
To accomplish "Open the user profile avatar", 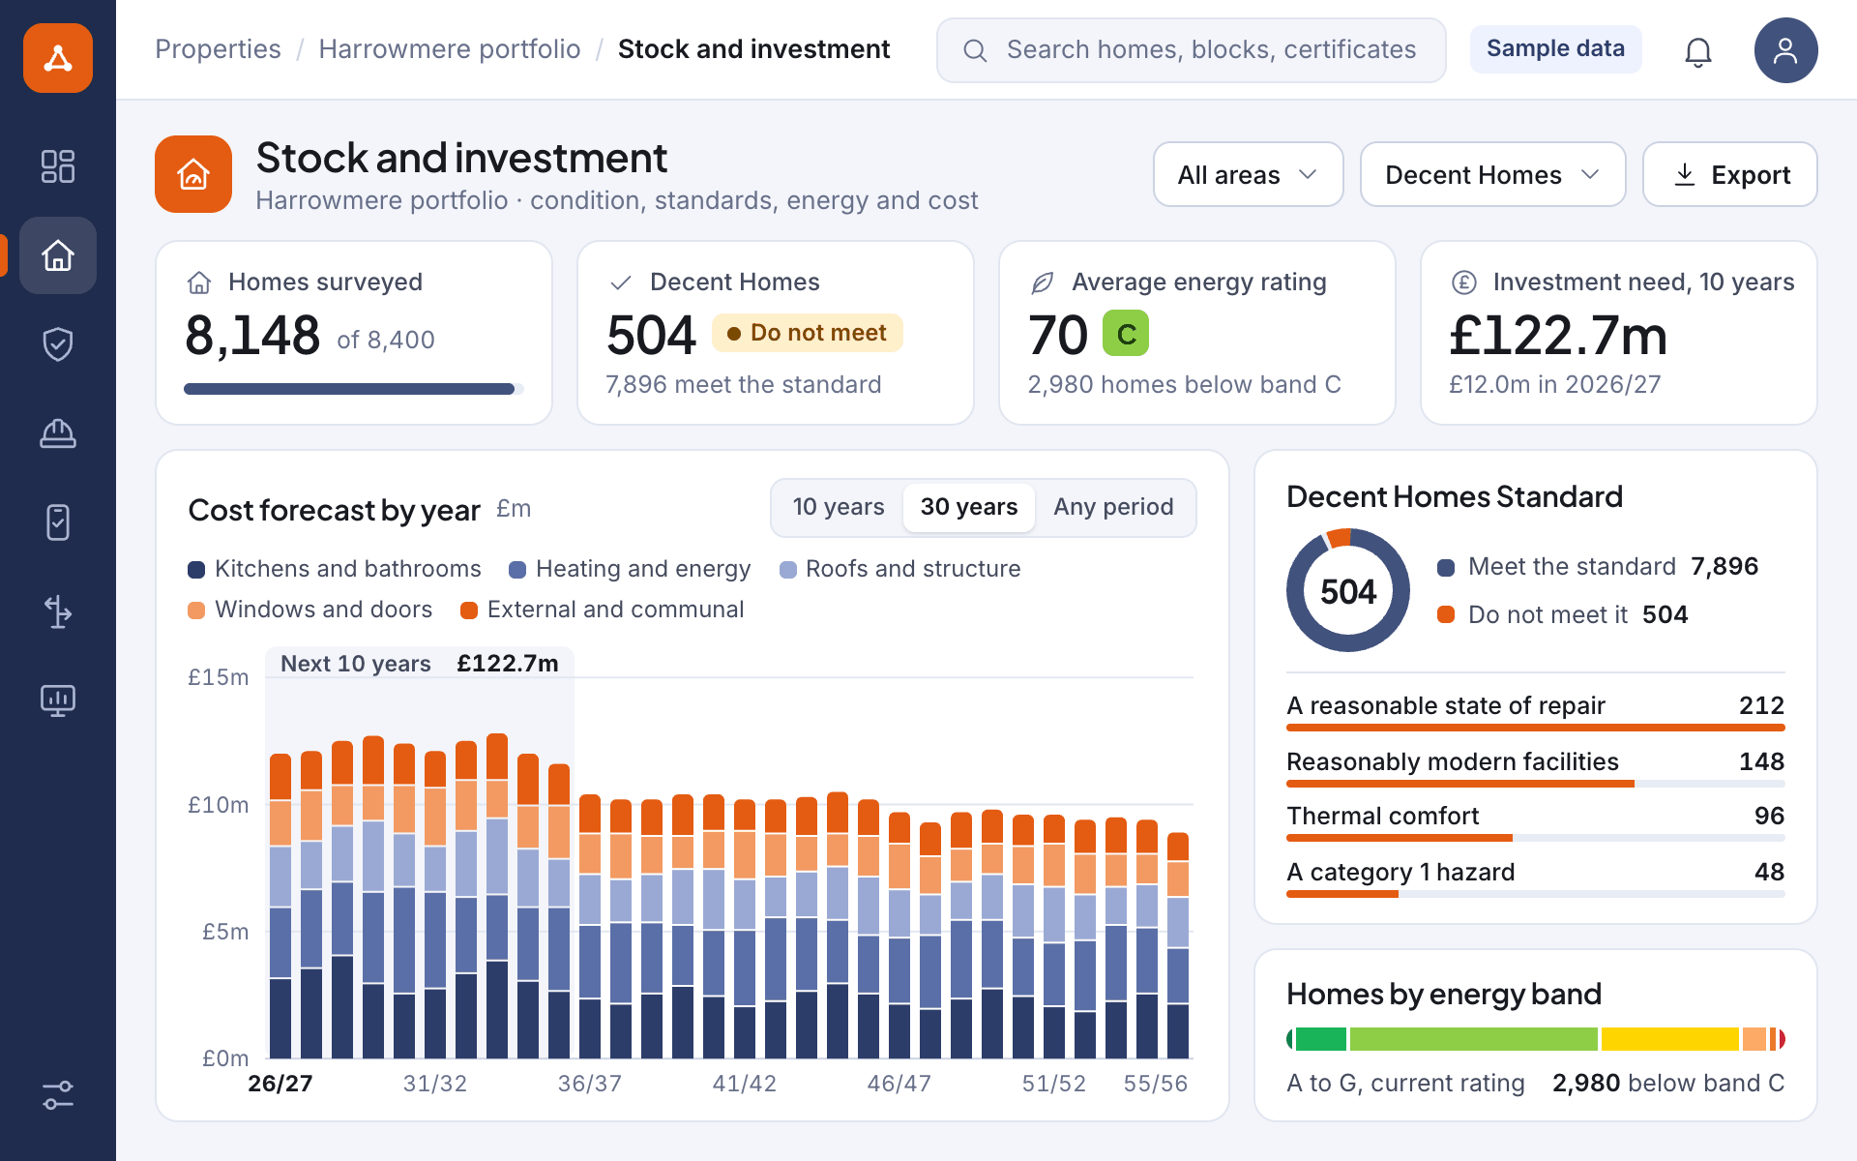I will coord(1785,50).
